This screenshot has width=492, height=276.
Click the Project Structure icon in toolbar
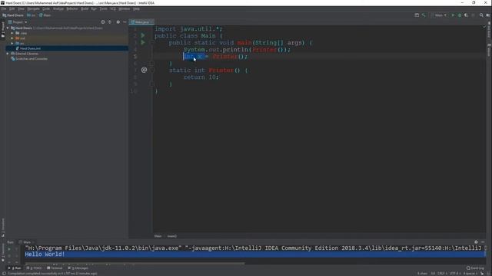pyautogui.click(x=417, y=15)
